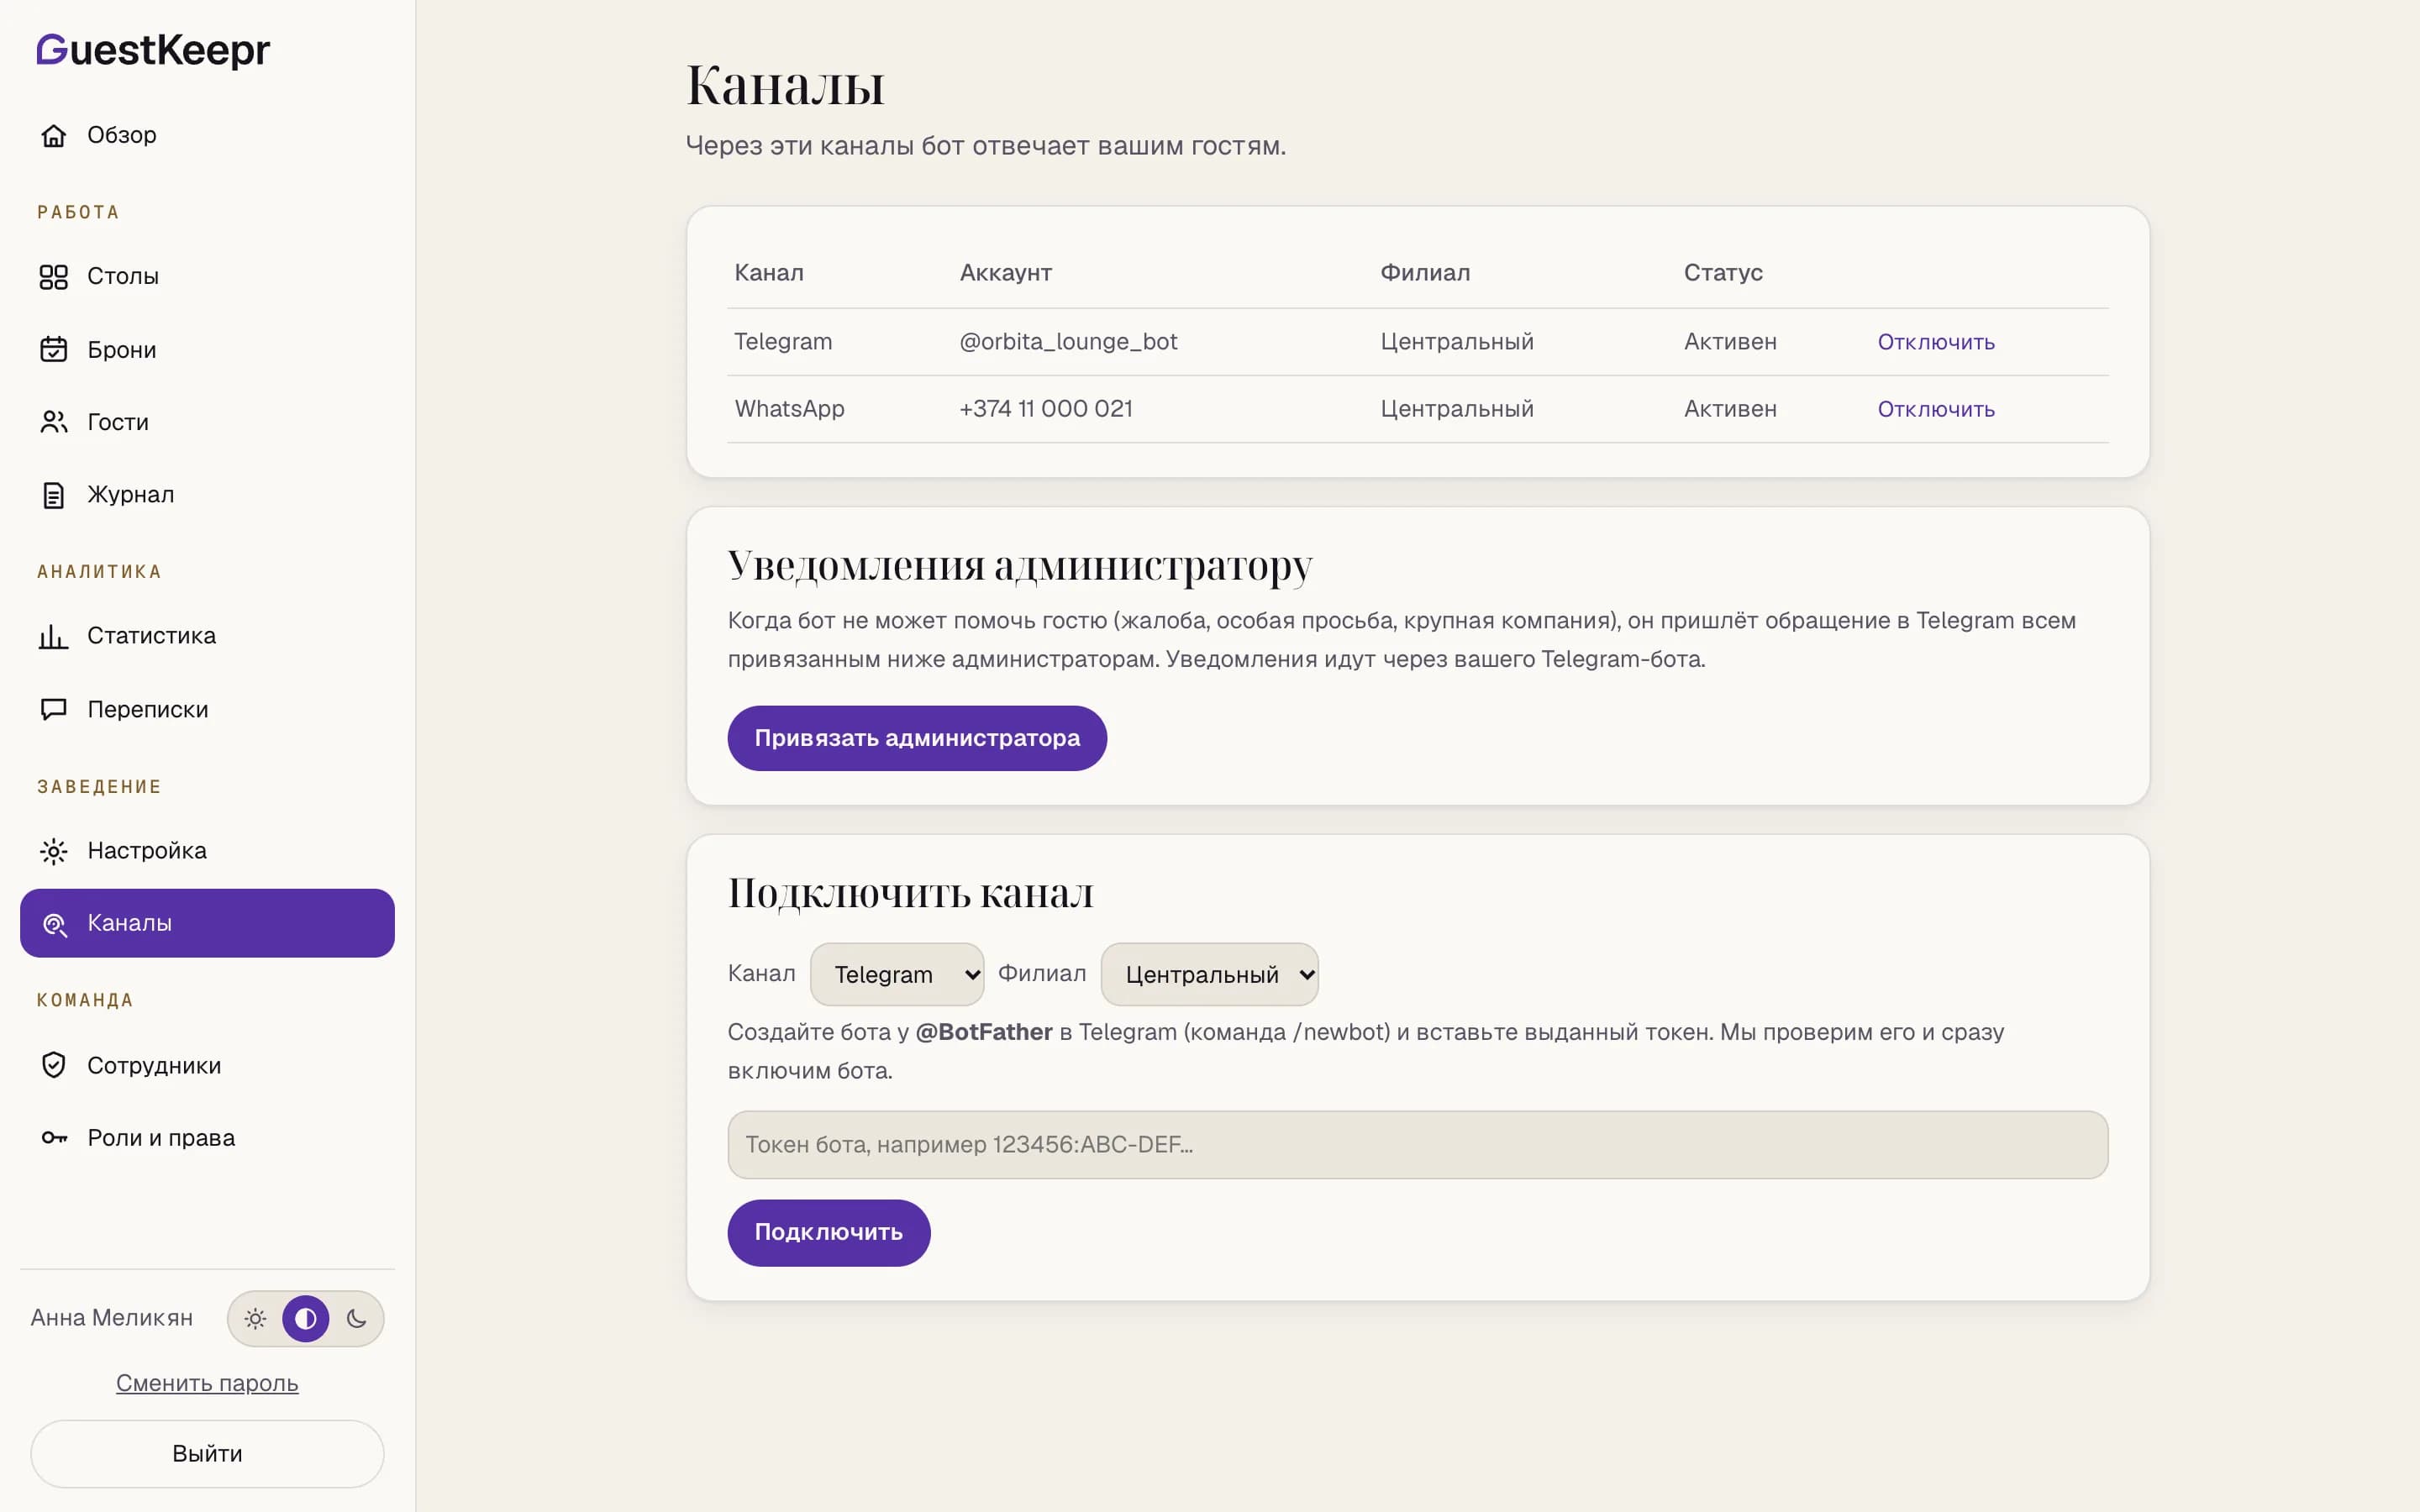Click the icon in the active Каналы item
The width and height of the screenshot is (2420, 1512).
pos(54,924)
